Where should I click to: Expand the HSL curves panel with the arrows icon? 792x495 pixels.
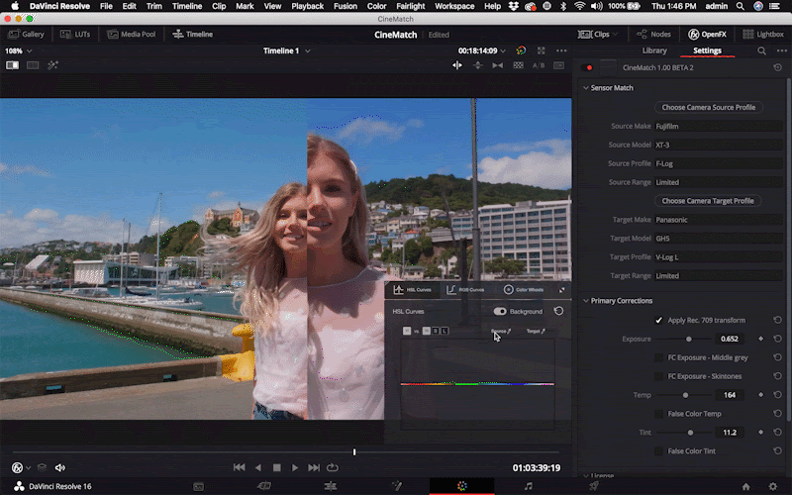(562, 290)
